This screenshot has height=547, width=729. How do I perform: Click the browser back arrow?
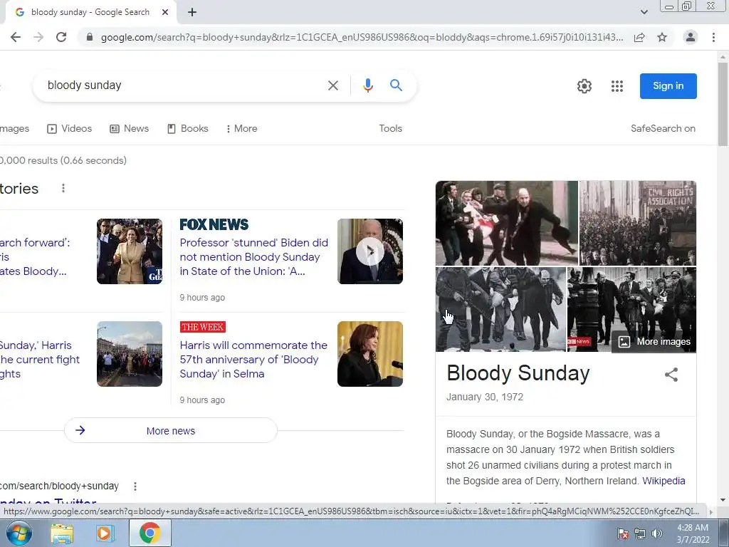coord(16,37)
